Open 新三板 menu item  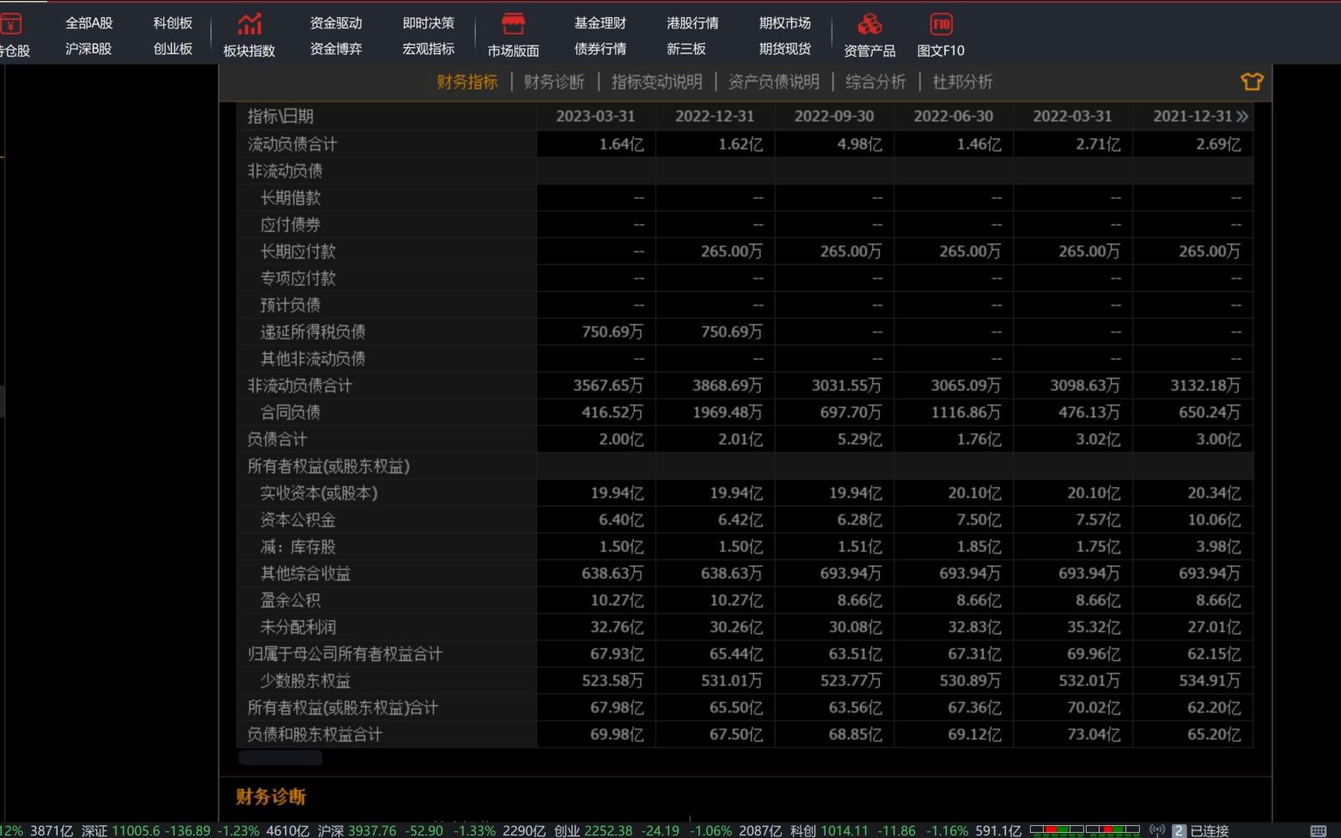(x=686, y=49)
